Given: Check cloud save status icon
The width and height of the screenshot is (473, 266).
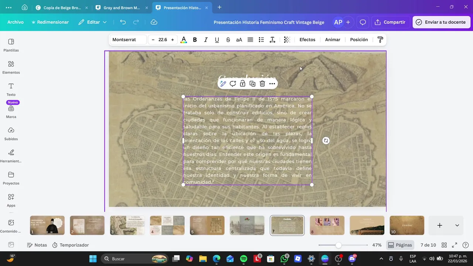Looking at the screenshot, I should (x=154, y=22).
